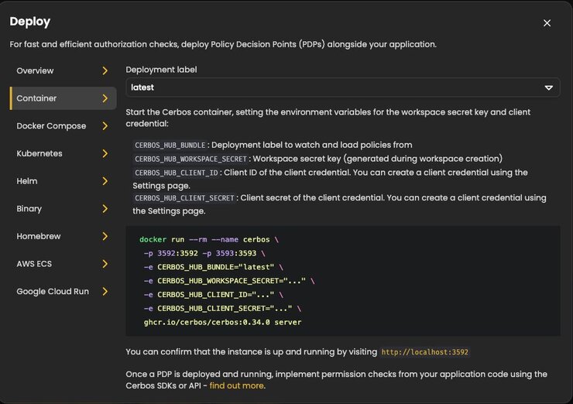Select the Homebrew tab
This screenshot has height=404, width=573.
click(63, 236)
